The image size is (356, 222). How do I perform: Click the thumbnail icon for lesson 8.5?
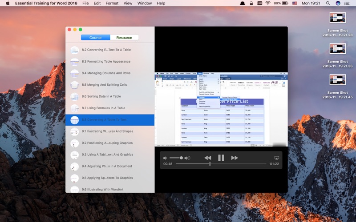tap(74, 85)
